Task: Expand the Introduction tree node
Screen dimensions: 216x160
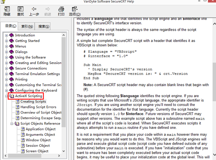Action: (6, 35)
